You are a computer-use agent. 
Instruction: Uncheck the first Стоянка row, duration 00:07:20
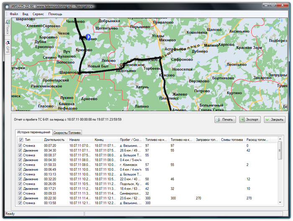(20, 145)
